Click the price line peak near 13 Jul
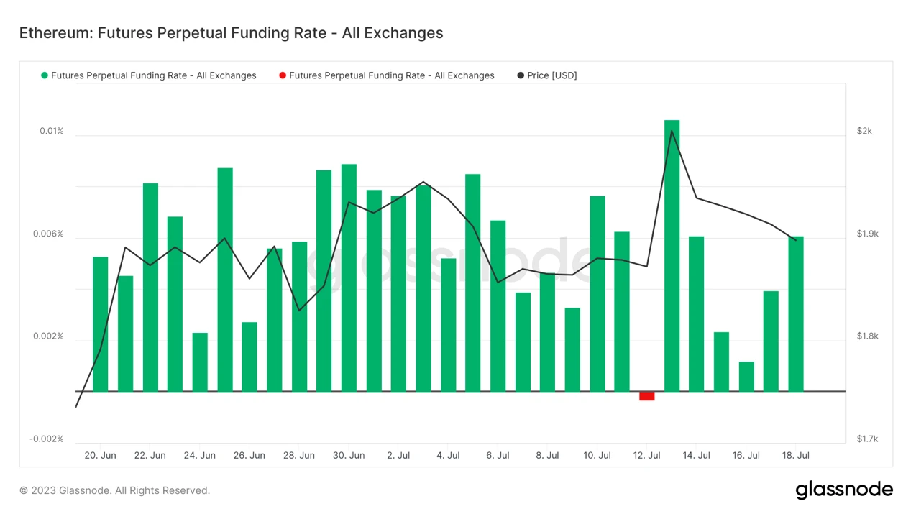Viewport: 916px width, 514px height. point(672,131)
